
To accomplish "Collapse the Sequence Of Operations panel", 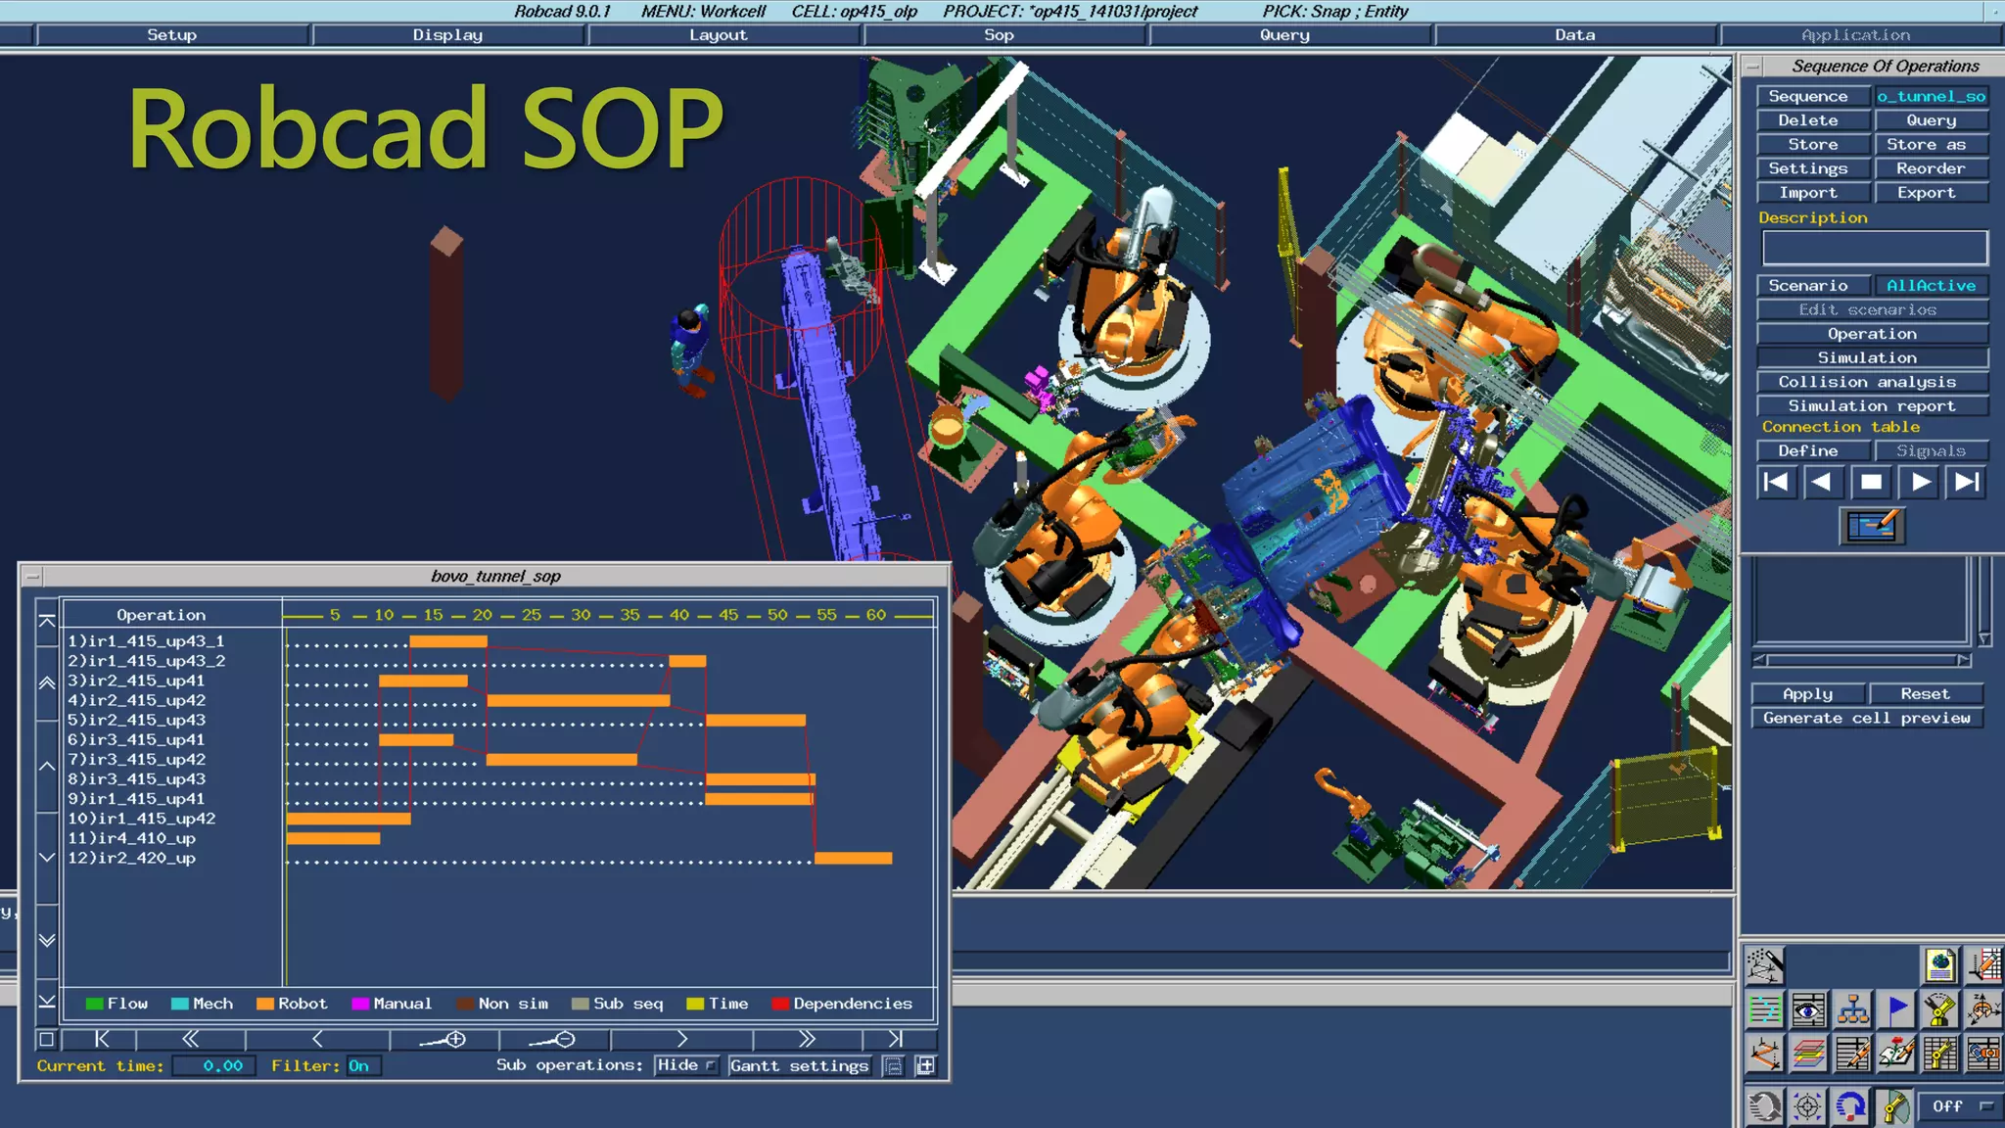I will [1753, 67].
